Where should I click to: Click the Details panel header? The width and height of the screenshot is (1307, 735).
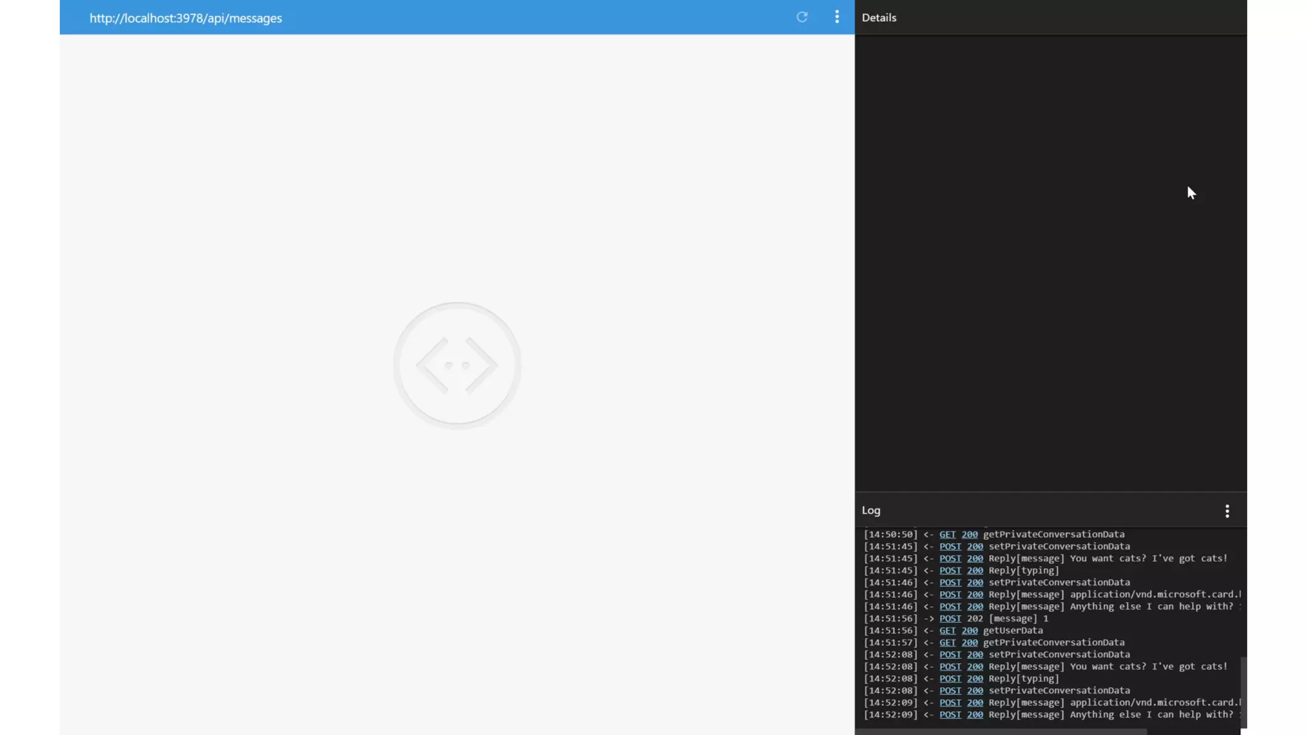[x=879, y=18]
